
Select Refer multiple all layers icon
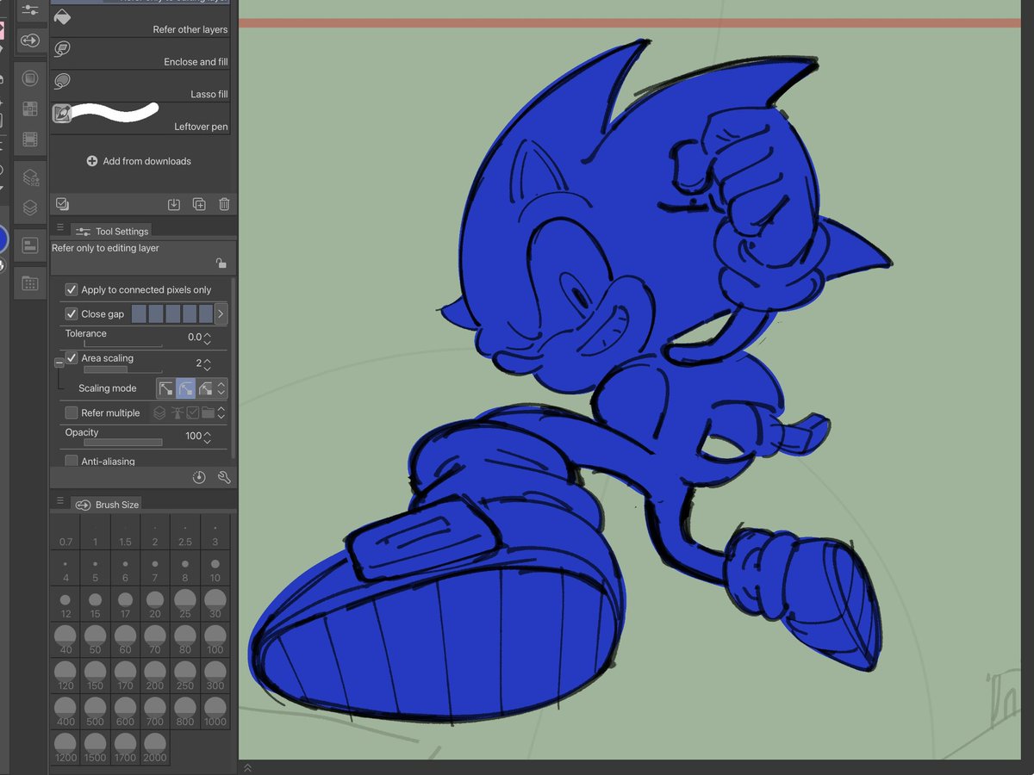[x=159, y=413]
